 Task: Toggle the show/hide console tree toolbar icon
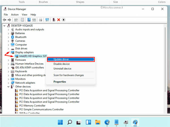click(x=16, y=20)
